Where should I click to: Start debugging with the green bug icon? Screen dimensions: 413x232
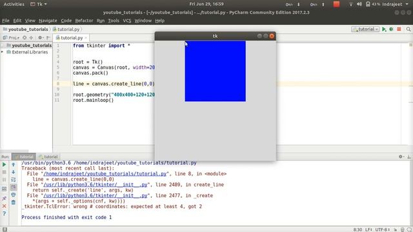pyautogui.click(x=392, y=29)
